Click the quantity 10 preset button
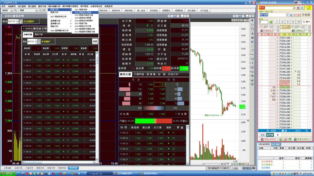This screenshot has width=314, height=176. [299, 22]
